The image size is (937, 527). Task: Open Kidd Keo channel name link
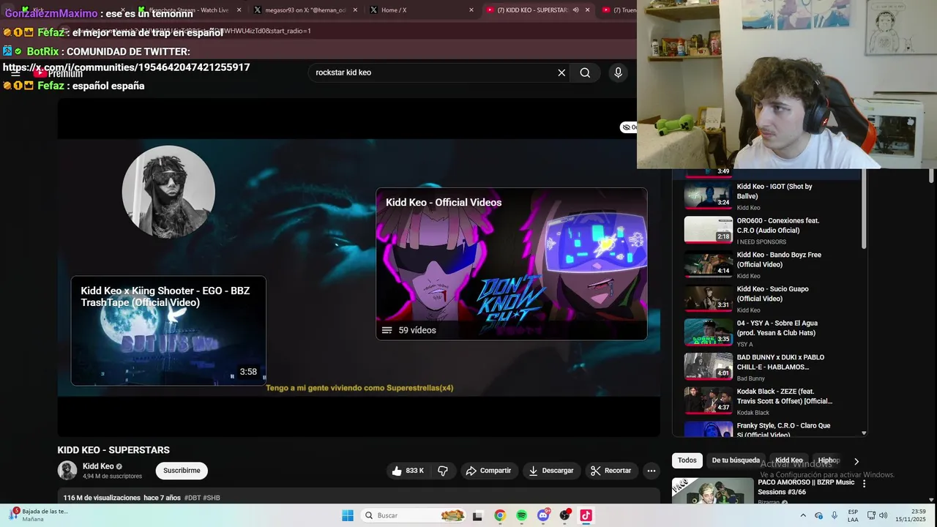click(98, 466)
